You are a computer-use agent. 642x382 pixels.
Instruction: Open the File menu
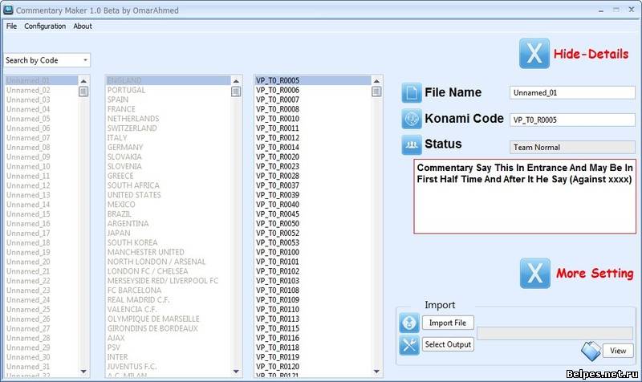click(11, 26)
